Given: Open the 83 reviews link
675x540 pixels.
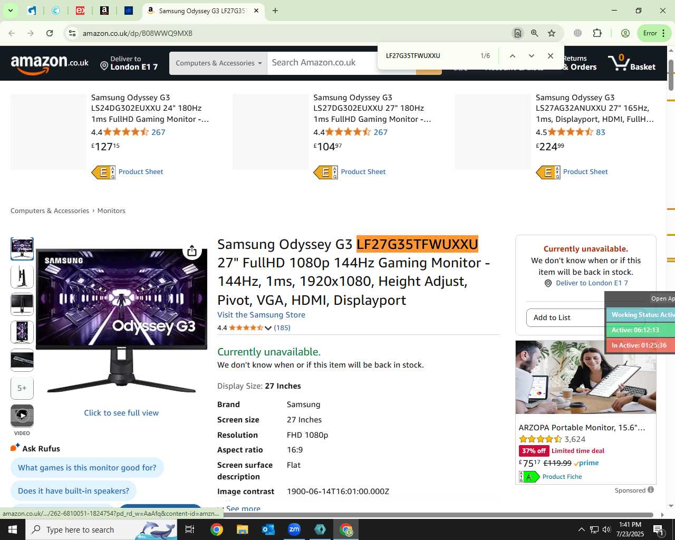Looking at the screenshot, I should (x=601, y=132).
